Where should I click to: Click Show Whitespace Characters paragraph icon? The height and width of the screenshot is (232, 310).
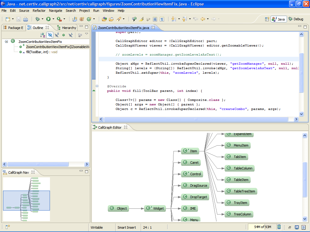162,19
